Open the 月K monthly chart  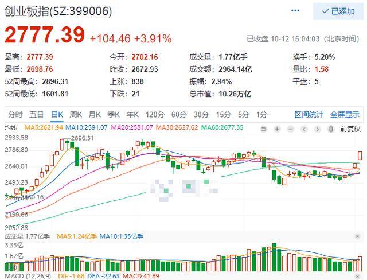coord(95,114)
